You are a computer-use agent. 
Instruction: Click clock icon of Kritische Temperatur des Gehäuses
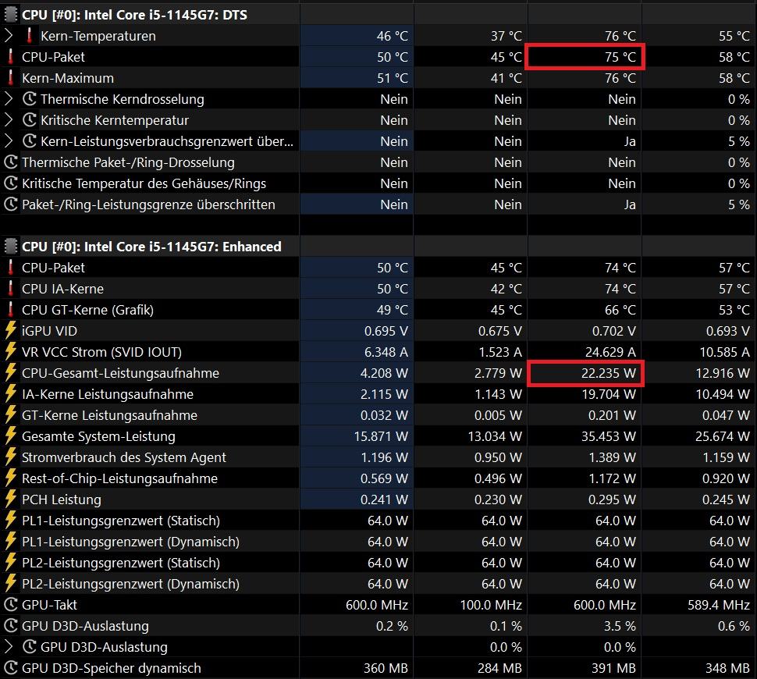click(11, 183)
